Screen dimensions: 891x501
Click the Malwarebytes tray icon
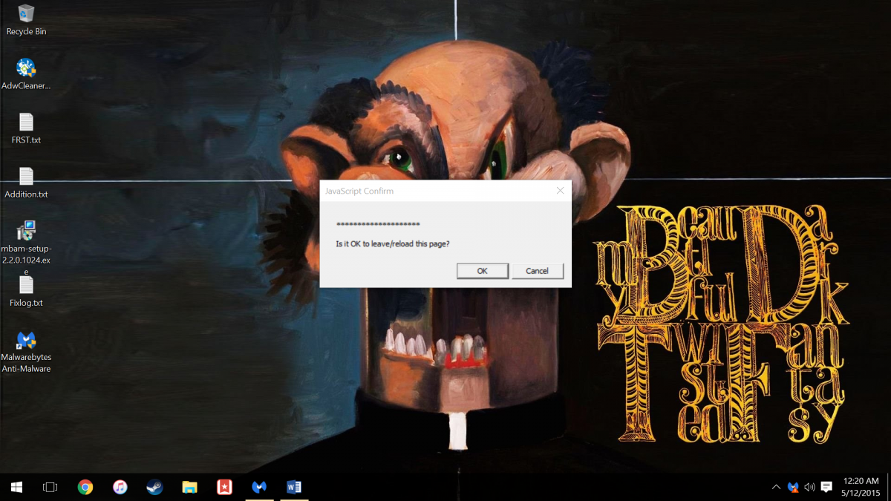click(793, 487)
